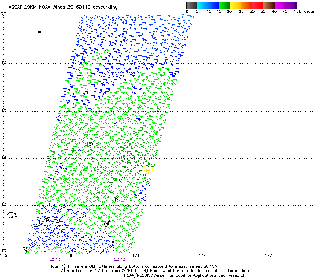
Task: Click the cluster of yellow wind barbs near 14N
Action: click(148, 170)
